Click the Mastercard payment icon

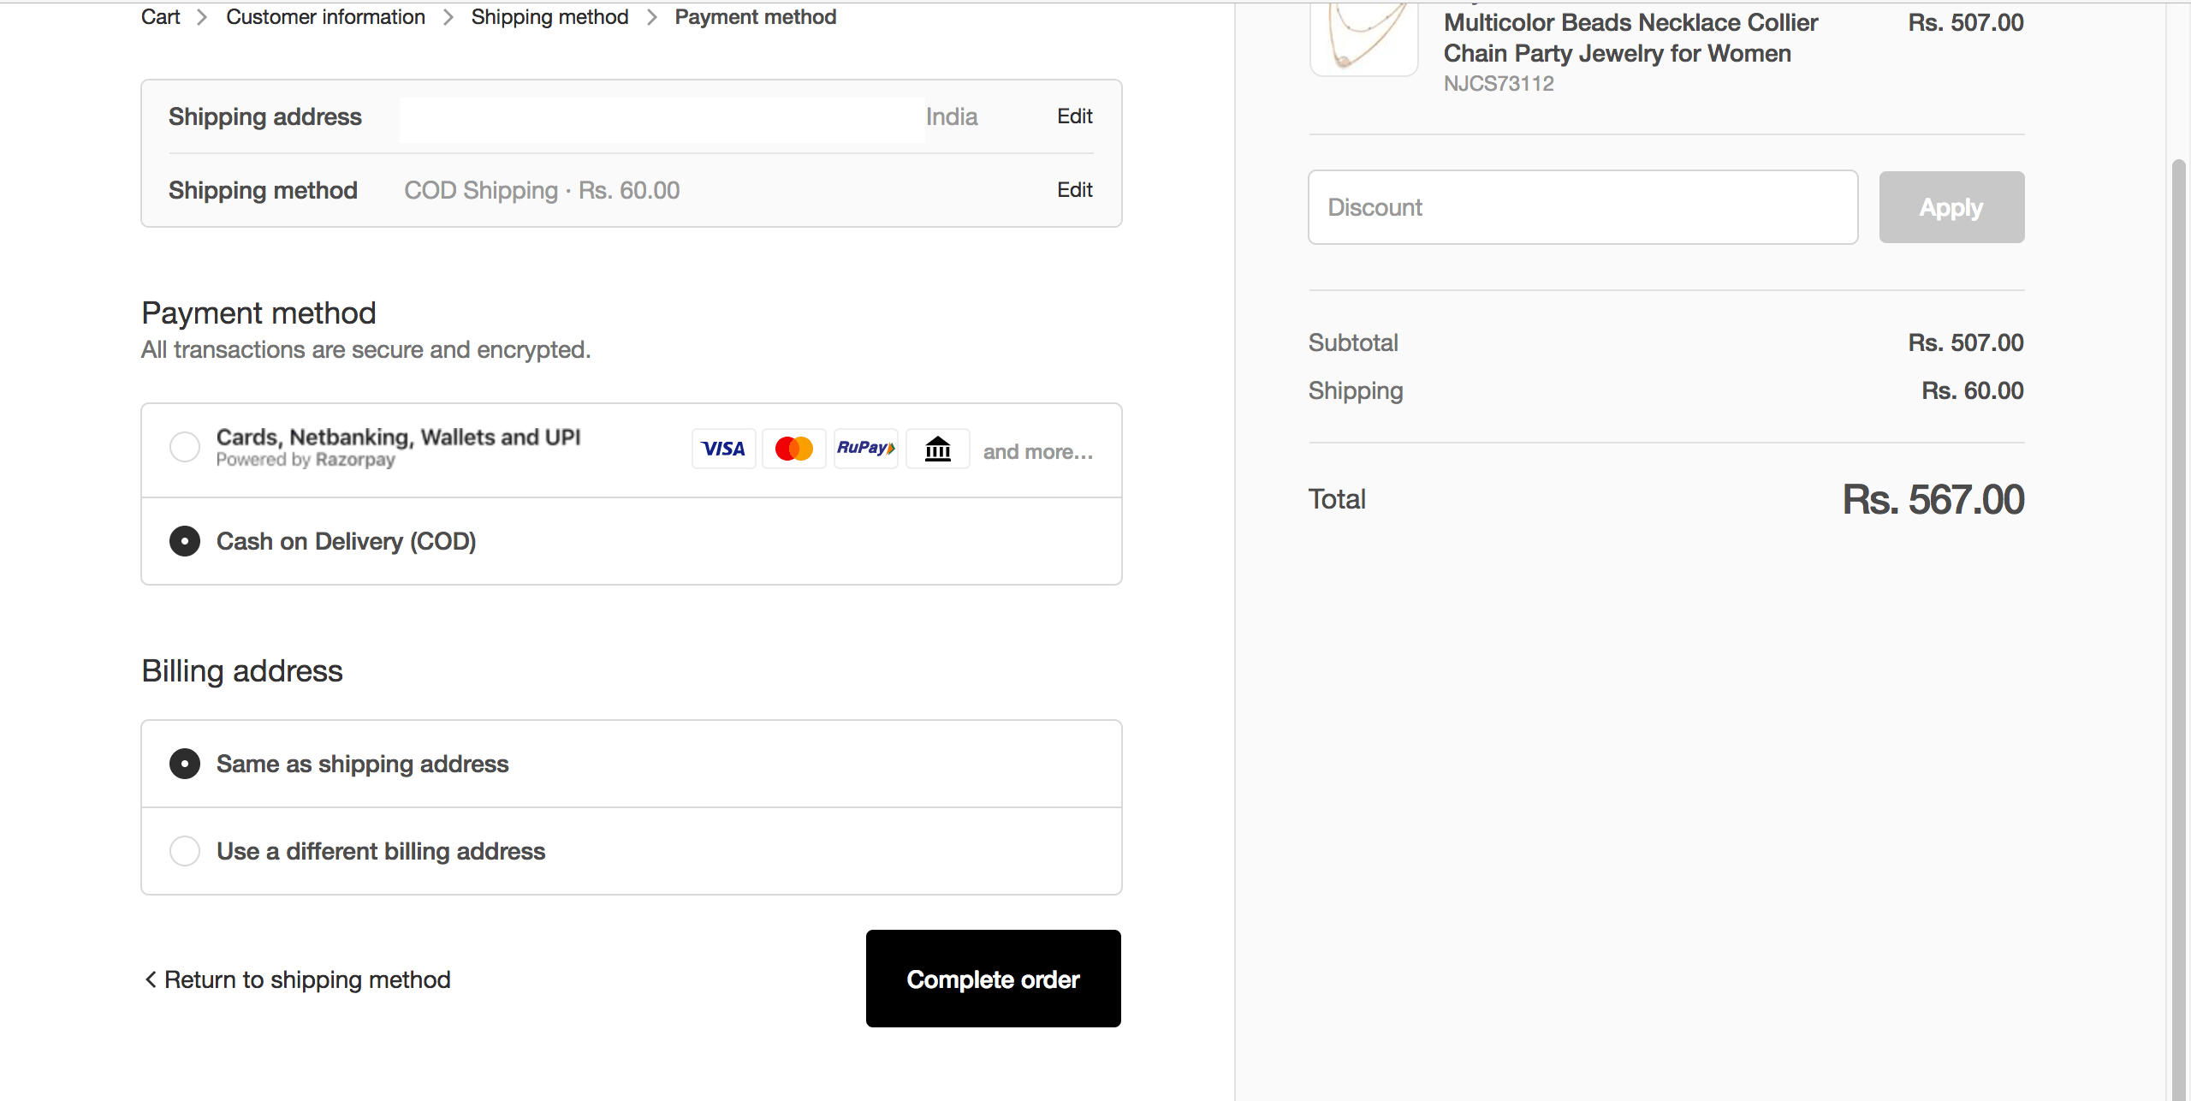[794, 448]
